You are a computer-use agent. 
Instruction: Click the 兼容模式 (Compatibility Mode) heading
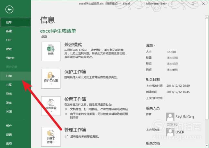coord(73,44)
